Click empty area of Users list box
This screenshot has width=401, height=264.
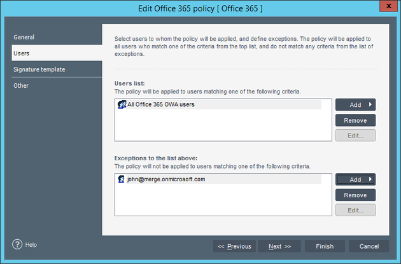point(223,125)
